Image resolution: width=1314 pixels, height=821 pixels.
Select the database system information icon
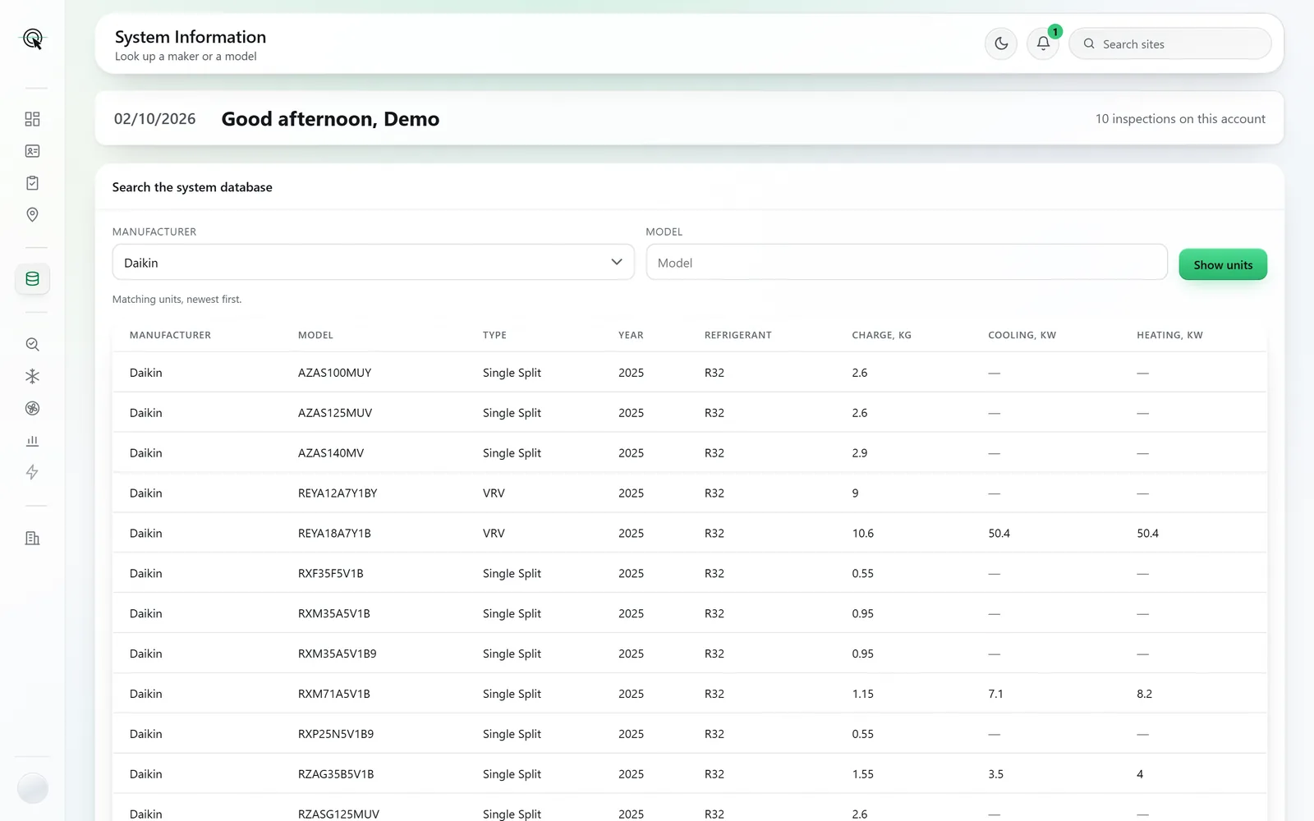[x=32, y=279]
